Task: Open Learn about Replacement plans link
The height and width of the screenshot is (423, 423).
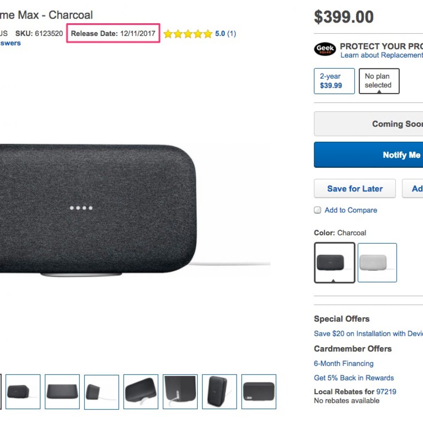Action: (381, 55)
